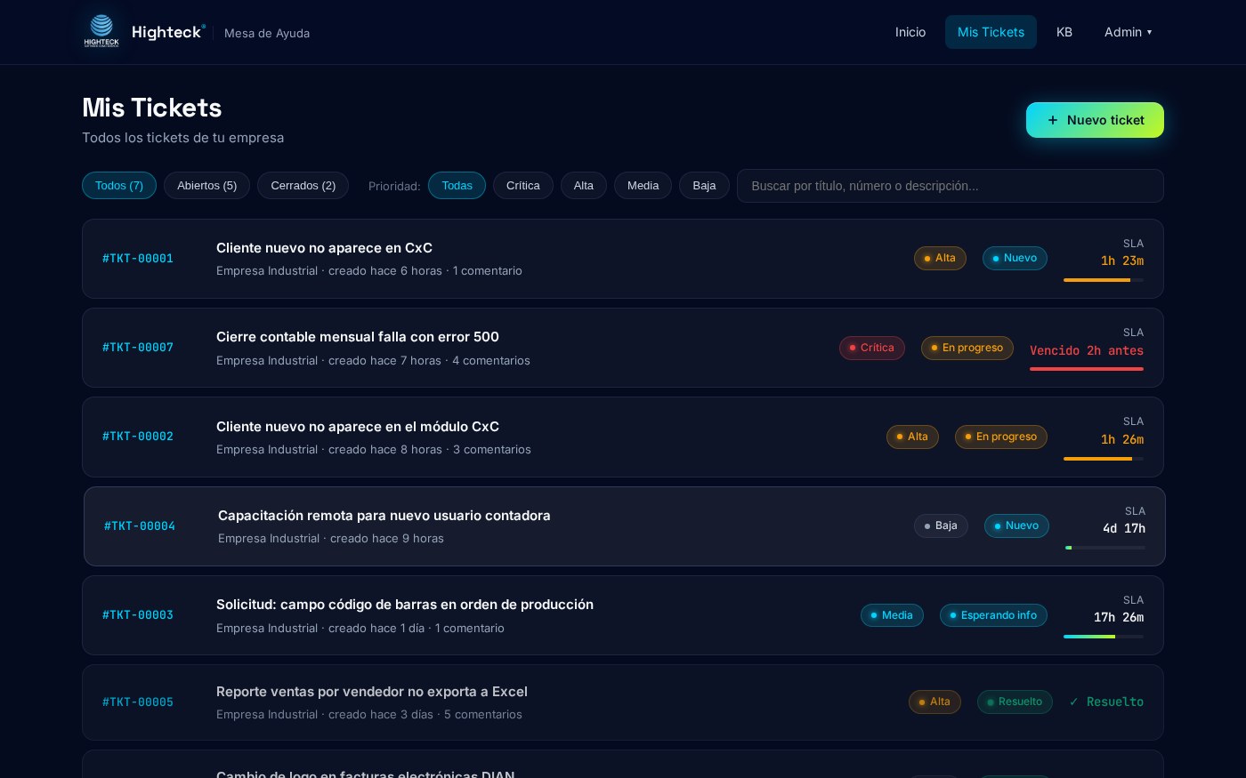
Task: Click Crítica priority badge on TKT-00007
Action: (x=872, y=348)
